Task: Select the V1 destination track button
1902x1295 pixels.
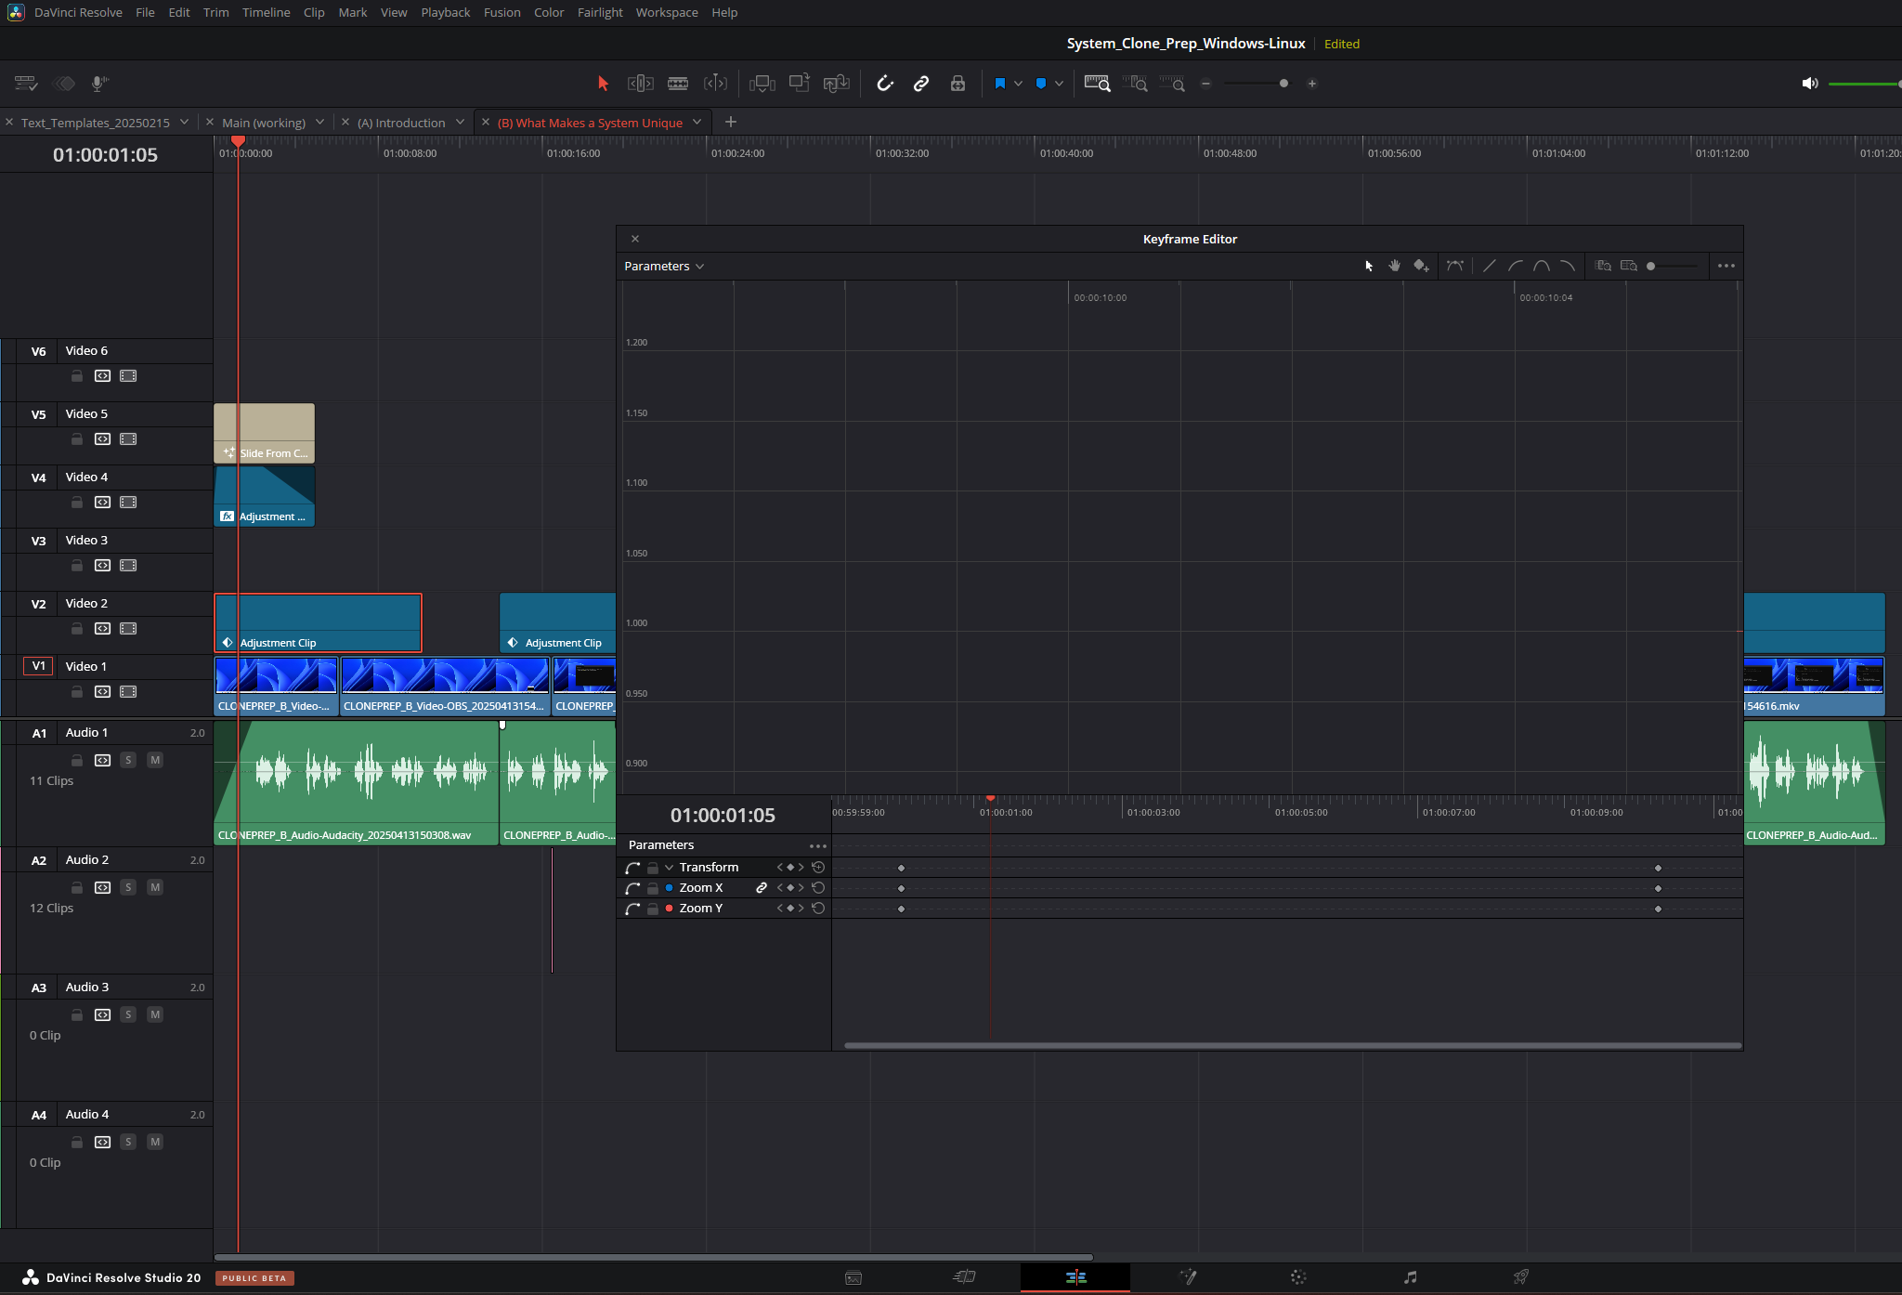Action: [38, 666]
